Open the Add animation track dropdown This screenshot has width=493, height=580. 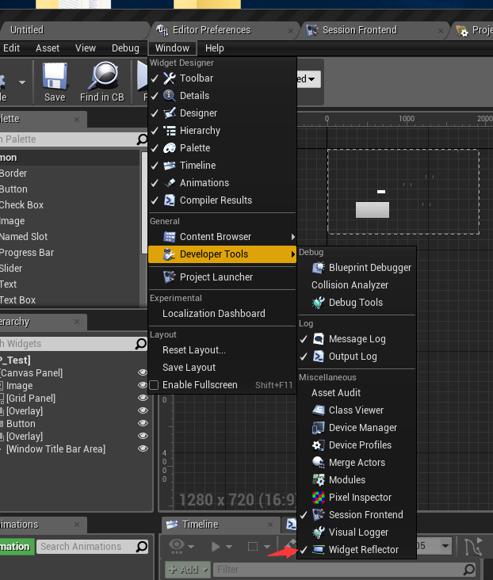click(188, 569)
